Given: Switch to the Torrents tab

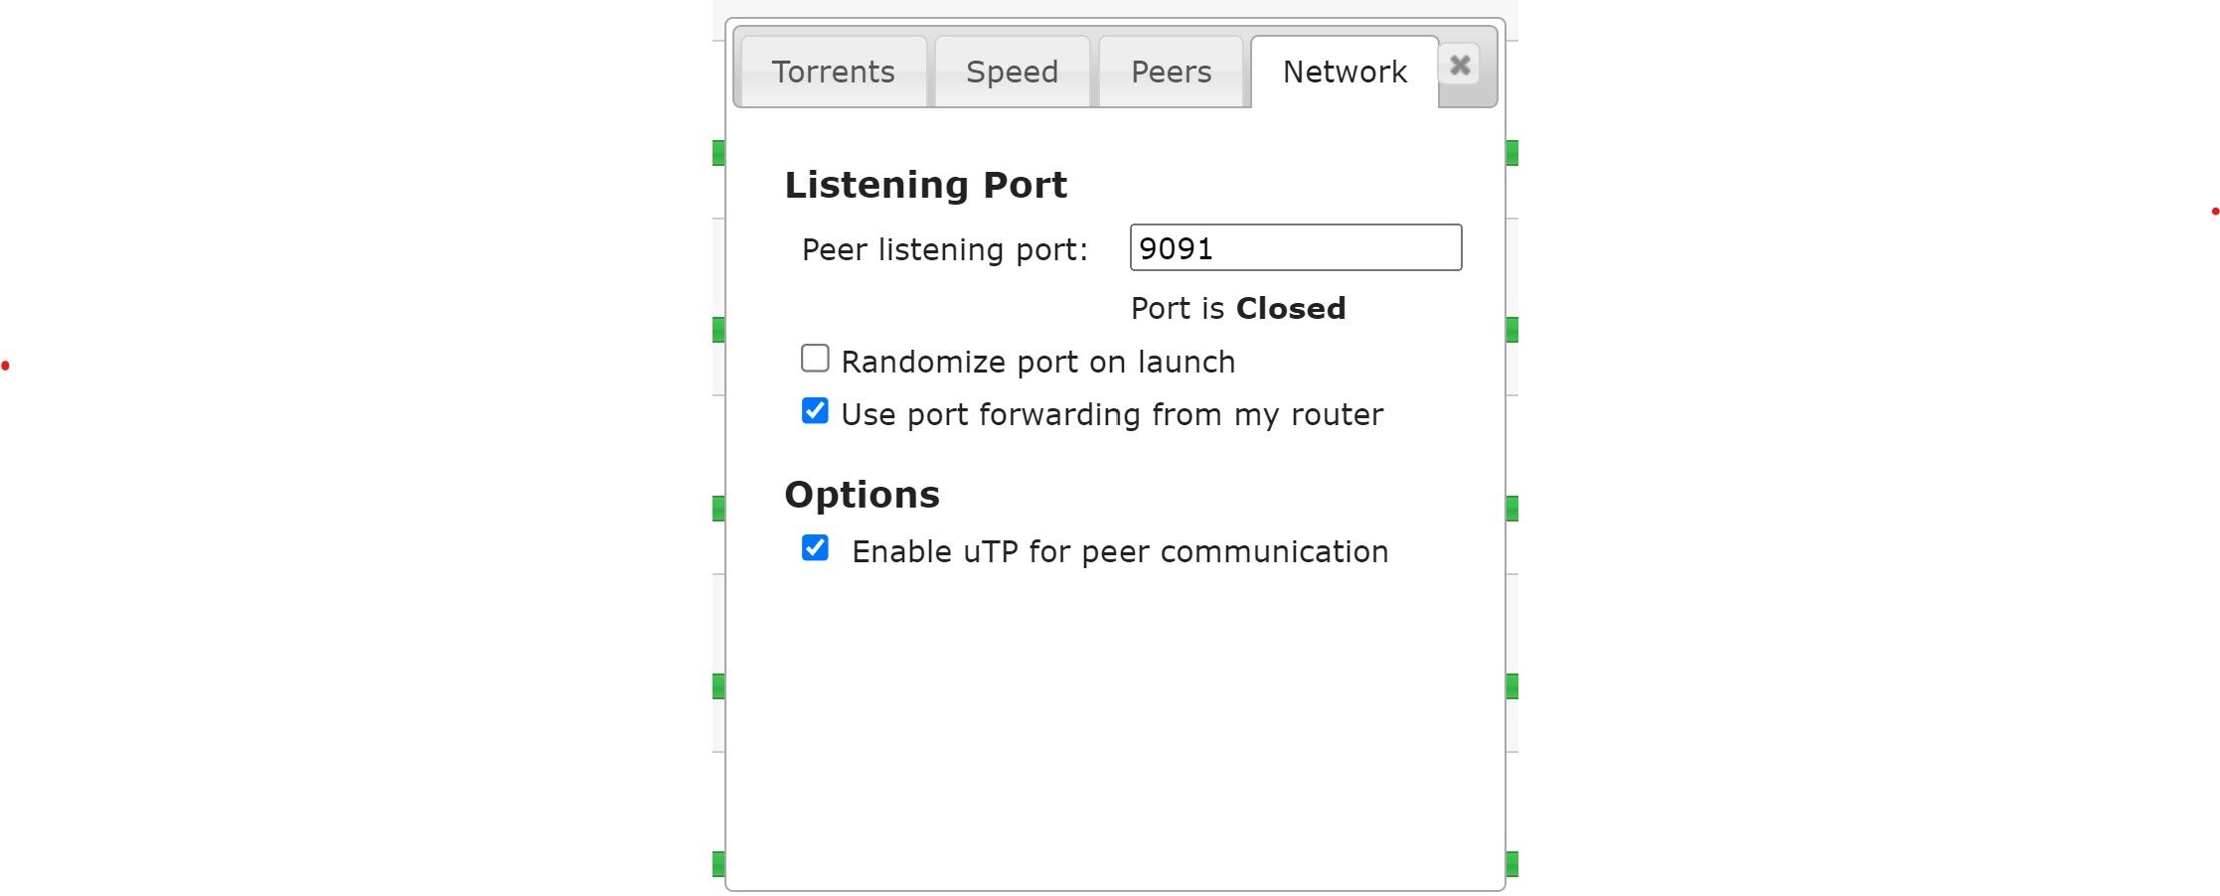Looking at the screenshot, I should [833, 72].
